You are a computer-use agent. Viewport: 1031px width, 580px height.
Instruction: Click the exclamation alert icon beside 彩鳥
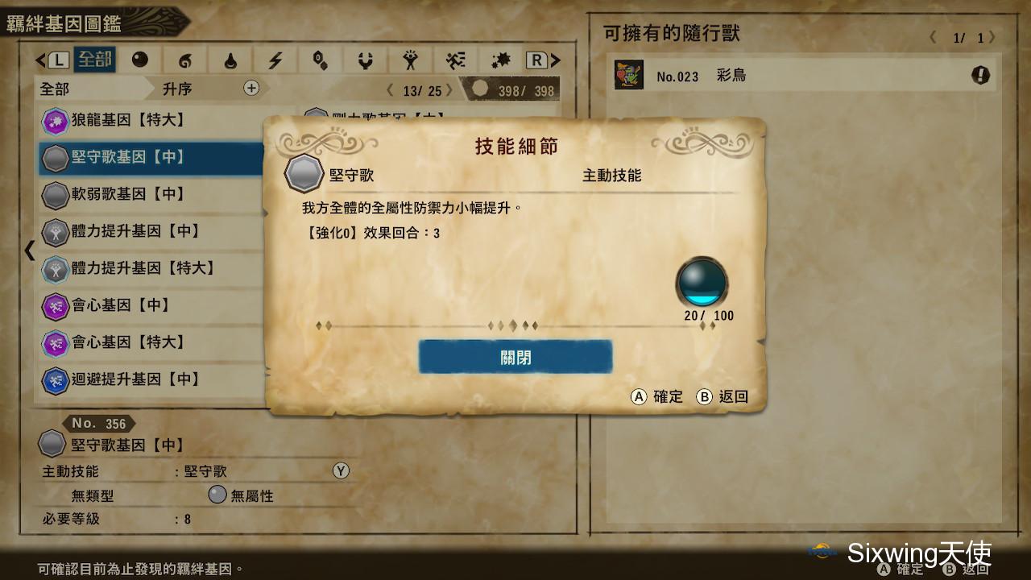(x=980, y=76)
